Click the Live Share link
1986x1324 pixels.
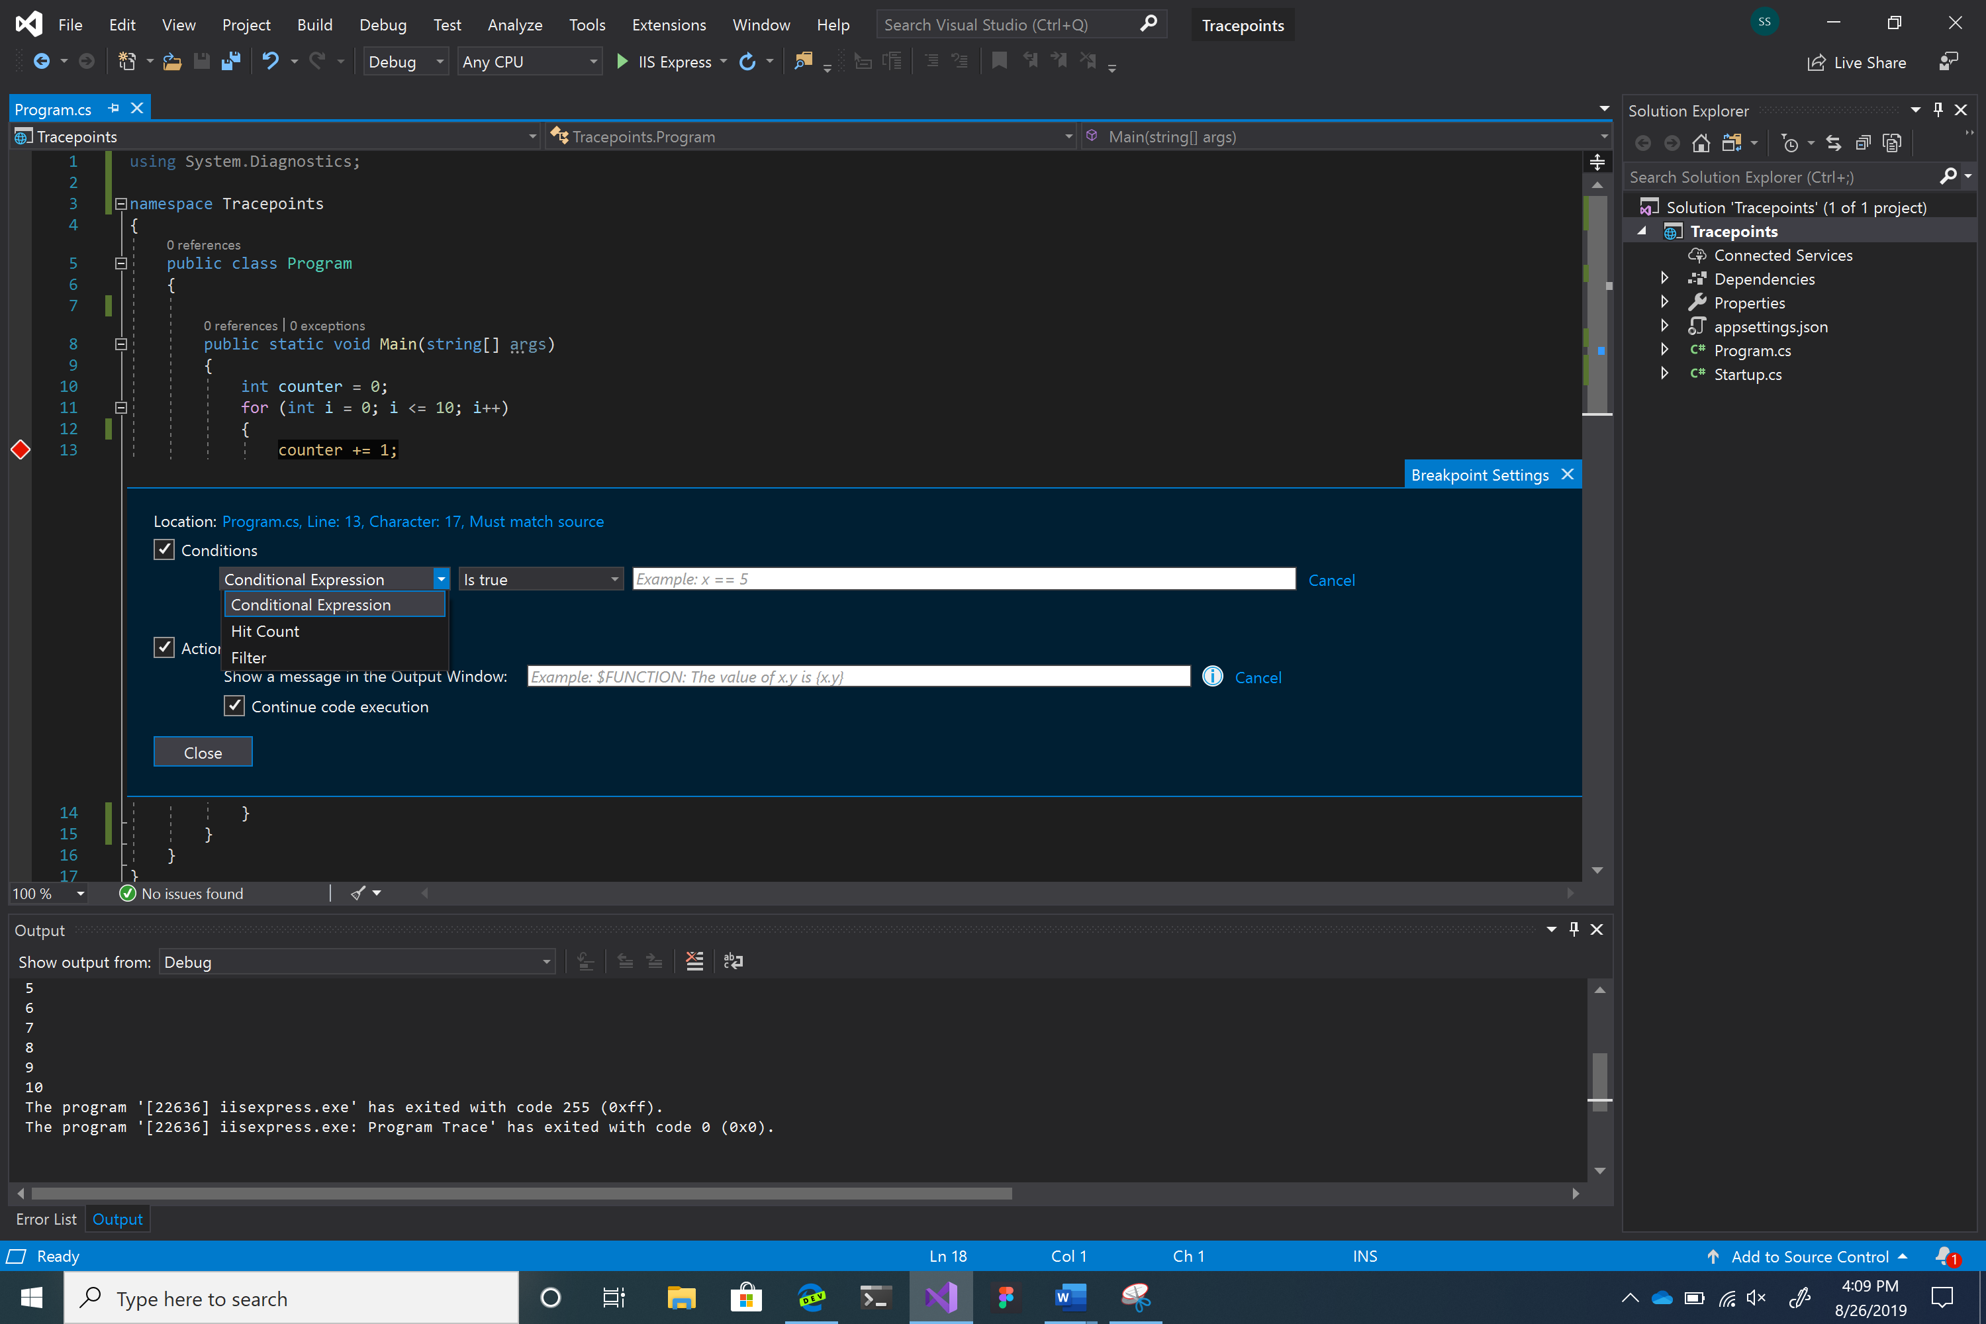(x=1857, y=62)
